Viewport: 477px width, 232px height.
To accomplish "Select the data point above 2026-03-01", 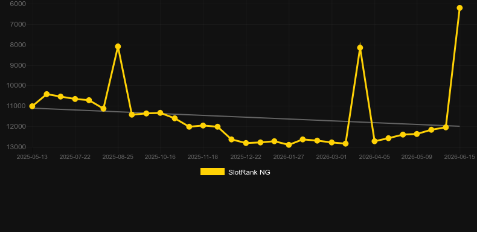I will pos(332,142).
